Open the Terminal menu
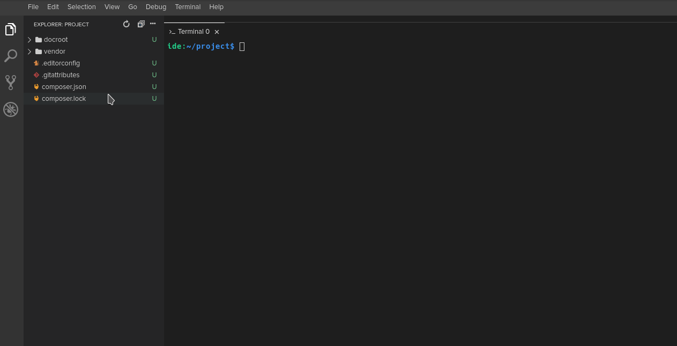This screenshot has height=346, width=677. (x=188, y=7)
